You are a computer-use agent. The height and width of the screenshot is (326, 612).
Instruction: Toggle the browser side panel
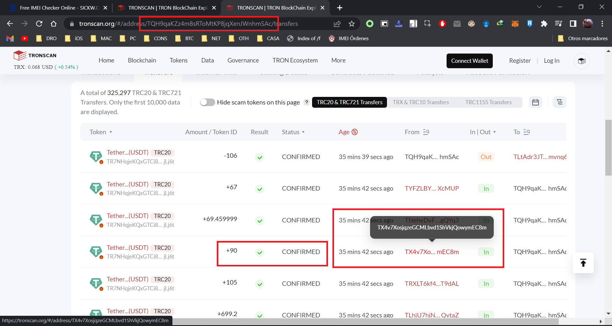point(573,24)
